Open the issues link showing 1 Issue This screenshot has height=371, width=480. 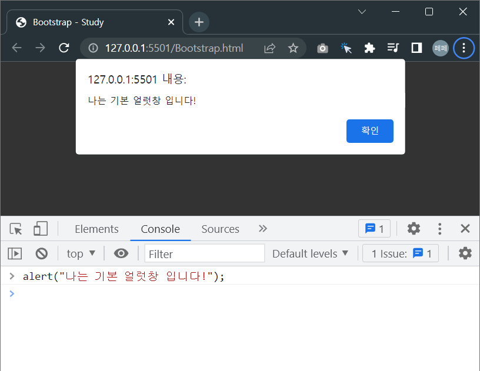[400, 253]
